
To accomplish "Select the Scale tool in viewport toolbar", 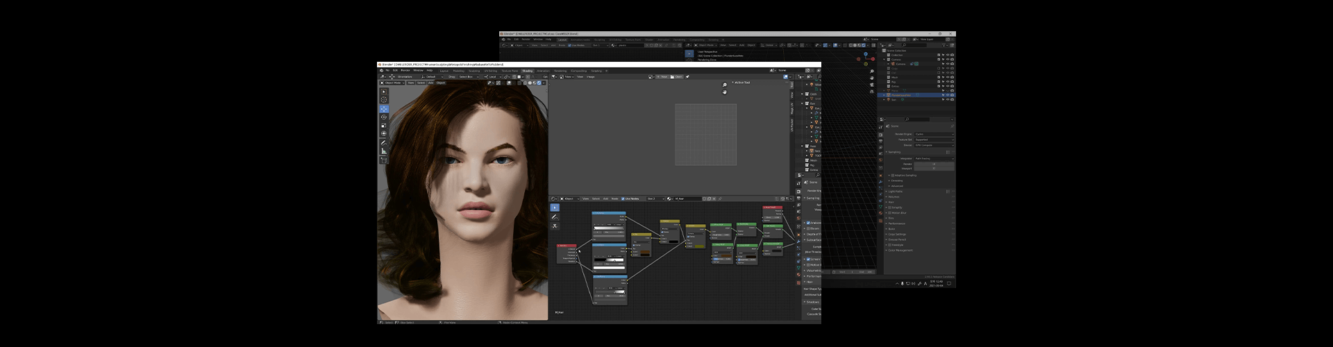I will (x=384, y=126).
